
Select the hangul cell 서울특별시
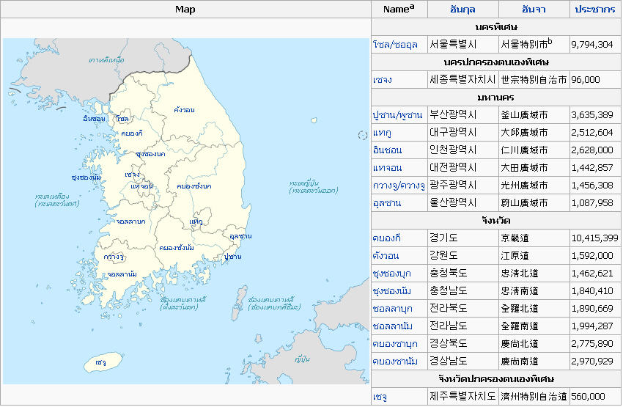tap(453, 44)
